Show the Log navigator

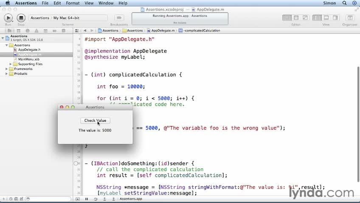[64, 30]
